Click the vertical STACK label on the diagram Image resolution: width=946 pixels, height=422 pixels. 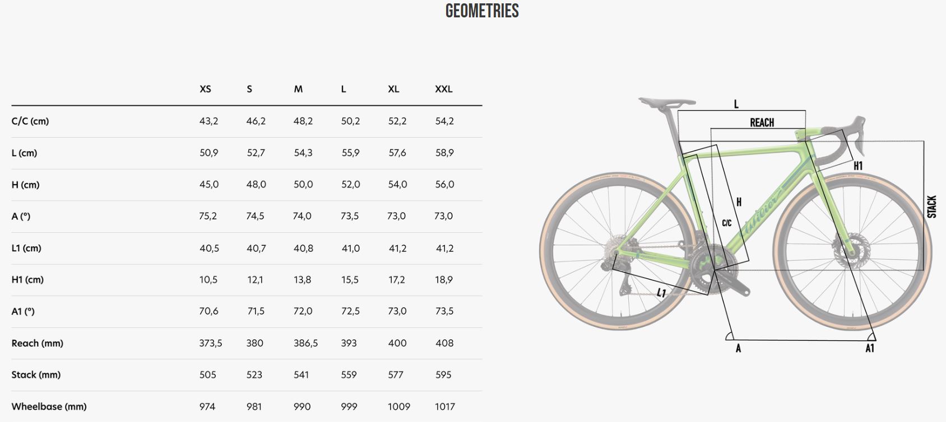click(931, 207)
